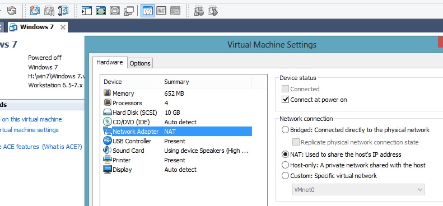Sort by the Device column header
Viewport: 443px width, 206px height.
pyautogui.click(x=130, y=82)
